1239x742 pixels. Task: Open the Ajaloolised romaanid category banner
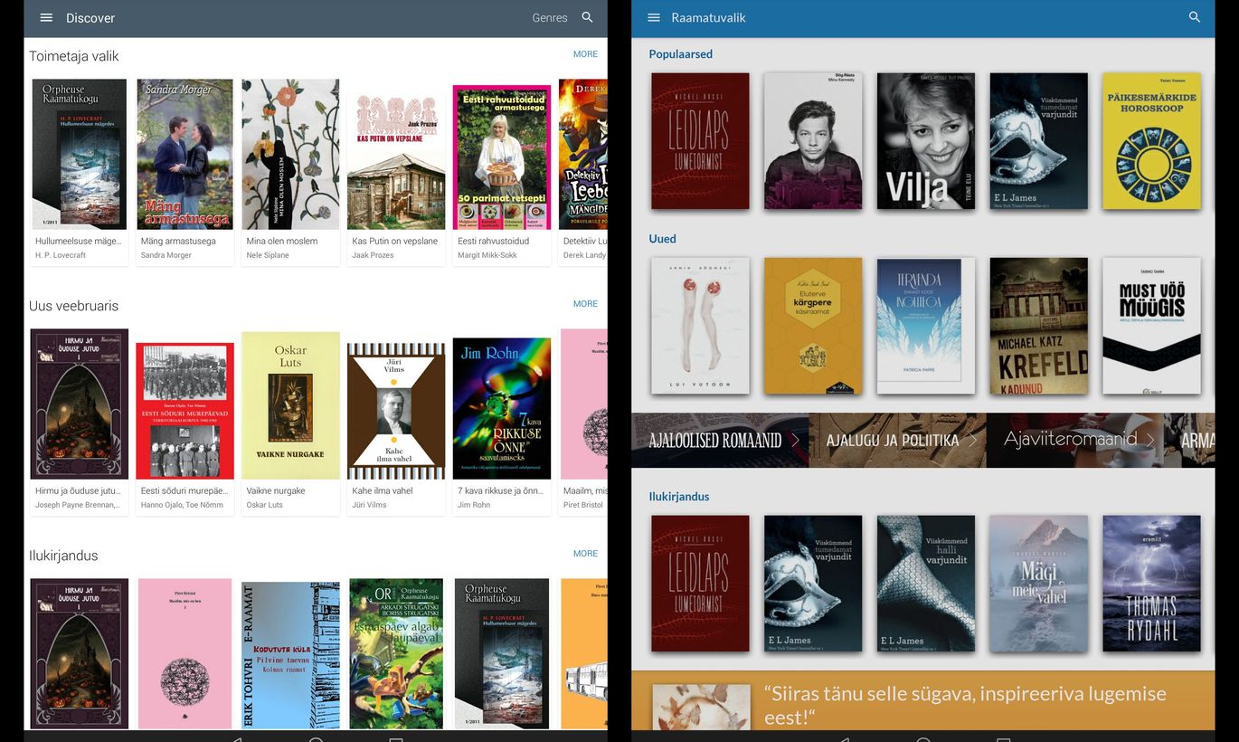(720, 441)
